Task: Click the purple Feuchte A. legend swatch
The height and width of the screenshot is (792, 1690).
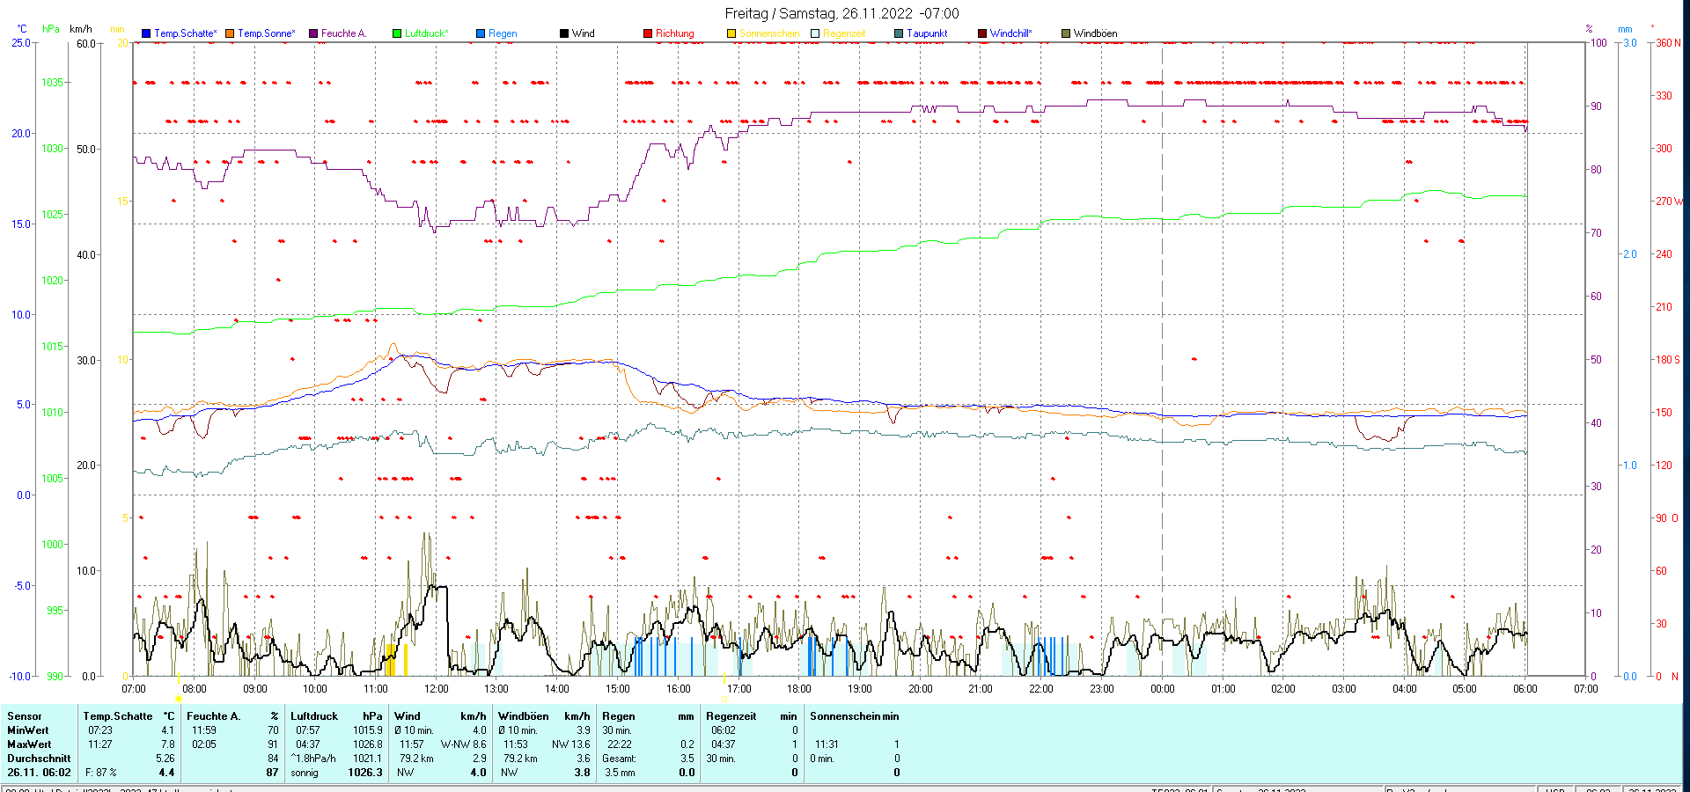Action: pyautogui.click(x=313, y=33)
